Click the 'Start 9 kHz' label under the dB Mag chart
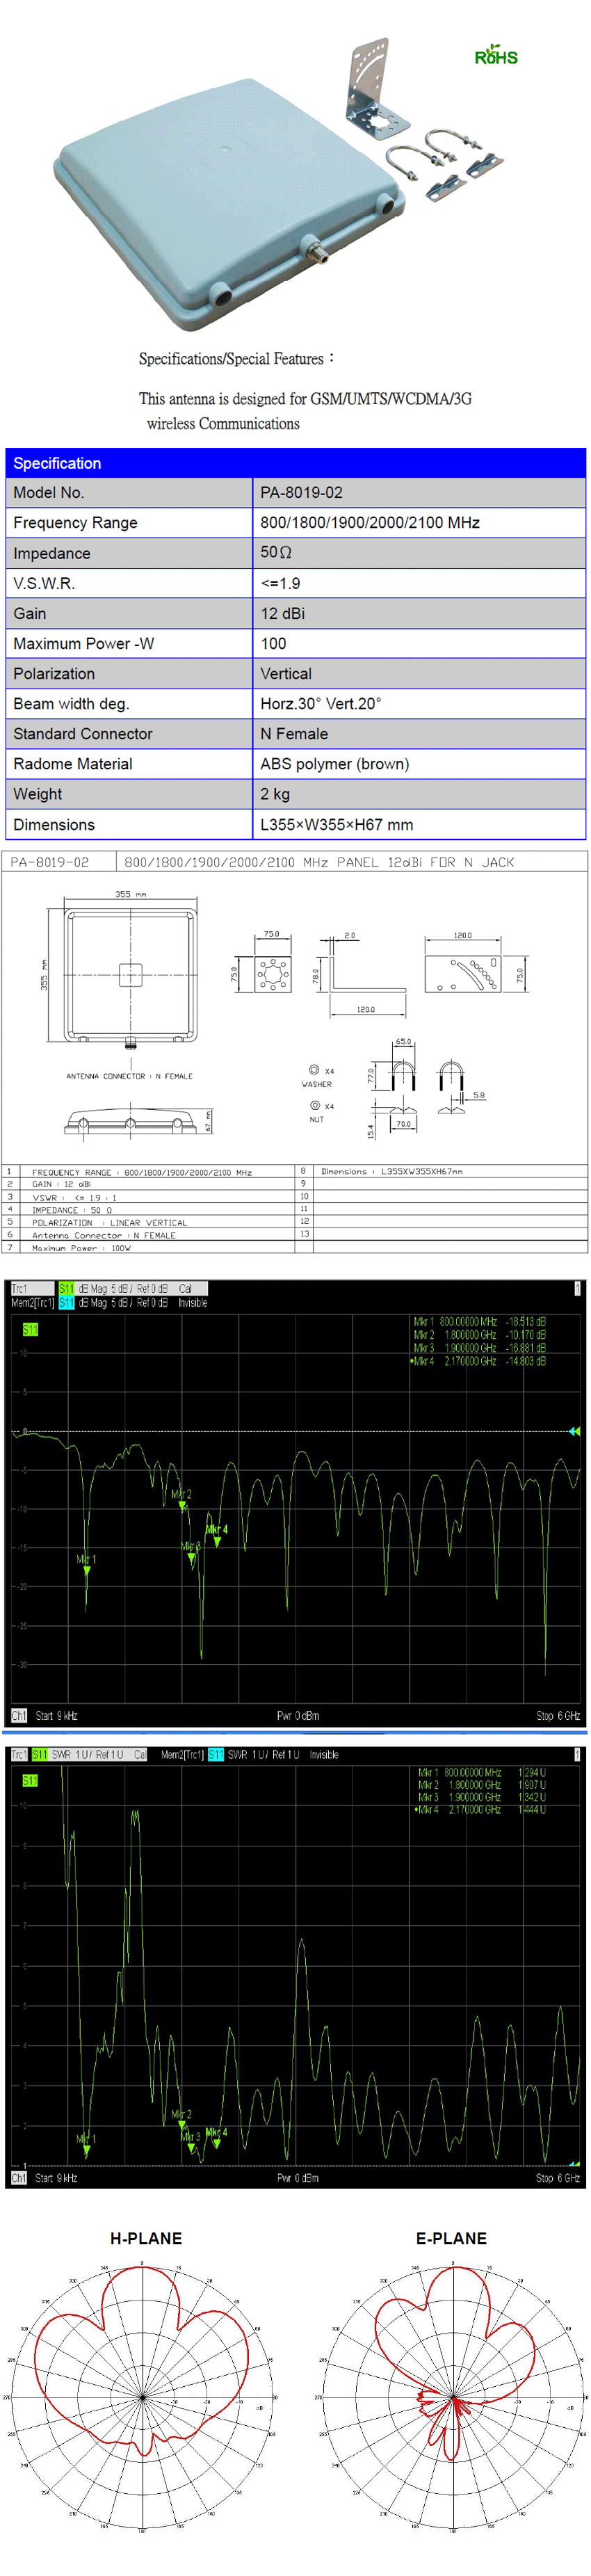591x2576 pixels. point(56,1715)
